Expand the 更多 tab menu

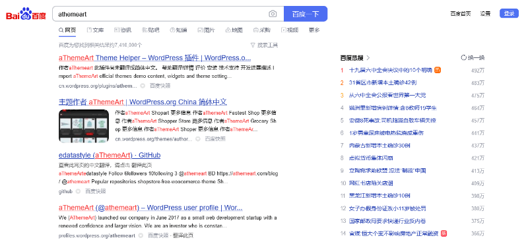tap(314, 30)
